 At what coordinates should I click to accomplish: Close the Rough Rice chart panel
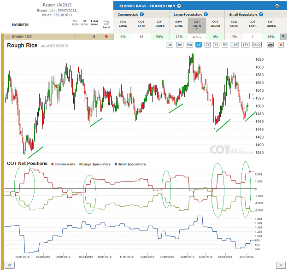click(x=281, y=45)
